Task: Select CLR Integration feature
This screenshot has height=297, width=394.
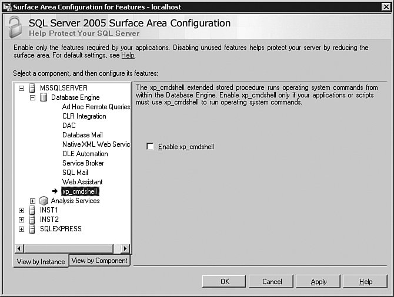Action: pyautogui.click(x=84, y=116)
